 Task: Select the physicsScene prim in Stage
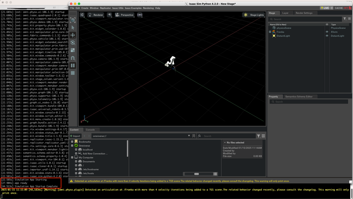284,28
